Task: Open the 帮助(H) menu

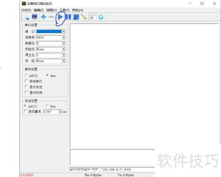Action: coord(77,10)
